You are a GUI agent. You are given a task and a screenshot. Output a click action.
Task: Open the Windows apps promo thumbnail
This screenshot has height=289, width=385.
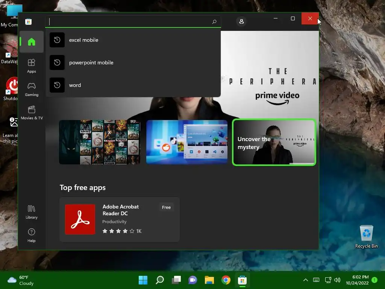(x=187, y=142)
